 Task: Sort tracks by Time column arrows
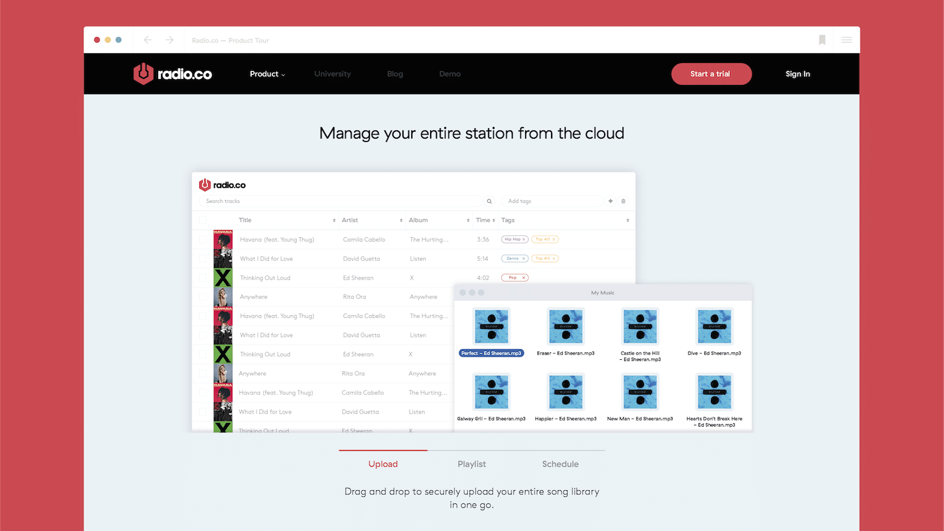(x=494, y=220)
